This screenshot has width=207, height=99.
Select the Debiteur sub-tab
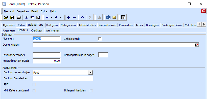click(23, 30)
